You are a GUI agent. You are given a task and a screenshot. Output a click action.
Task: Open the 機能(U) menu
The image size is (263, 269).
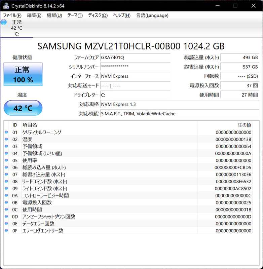(x=54, y=15)
